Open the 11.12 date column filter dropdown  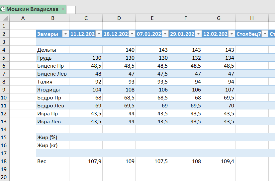coord(99,34)
